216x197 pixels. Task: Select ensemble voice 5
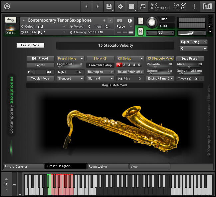[139, 65]
